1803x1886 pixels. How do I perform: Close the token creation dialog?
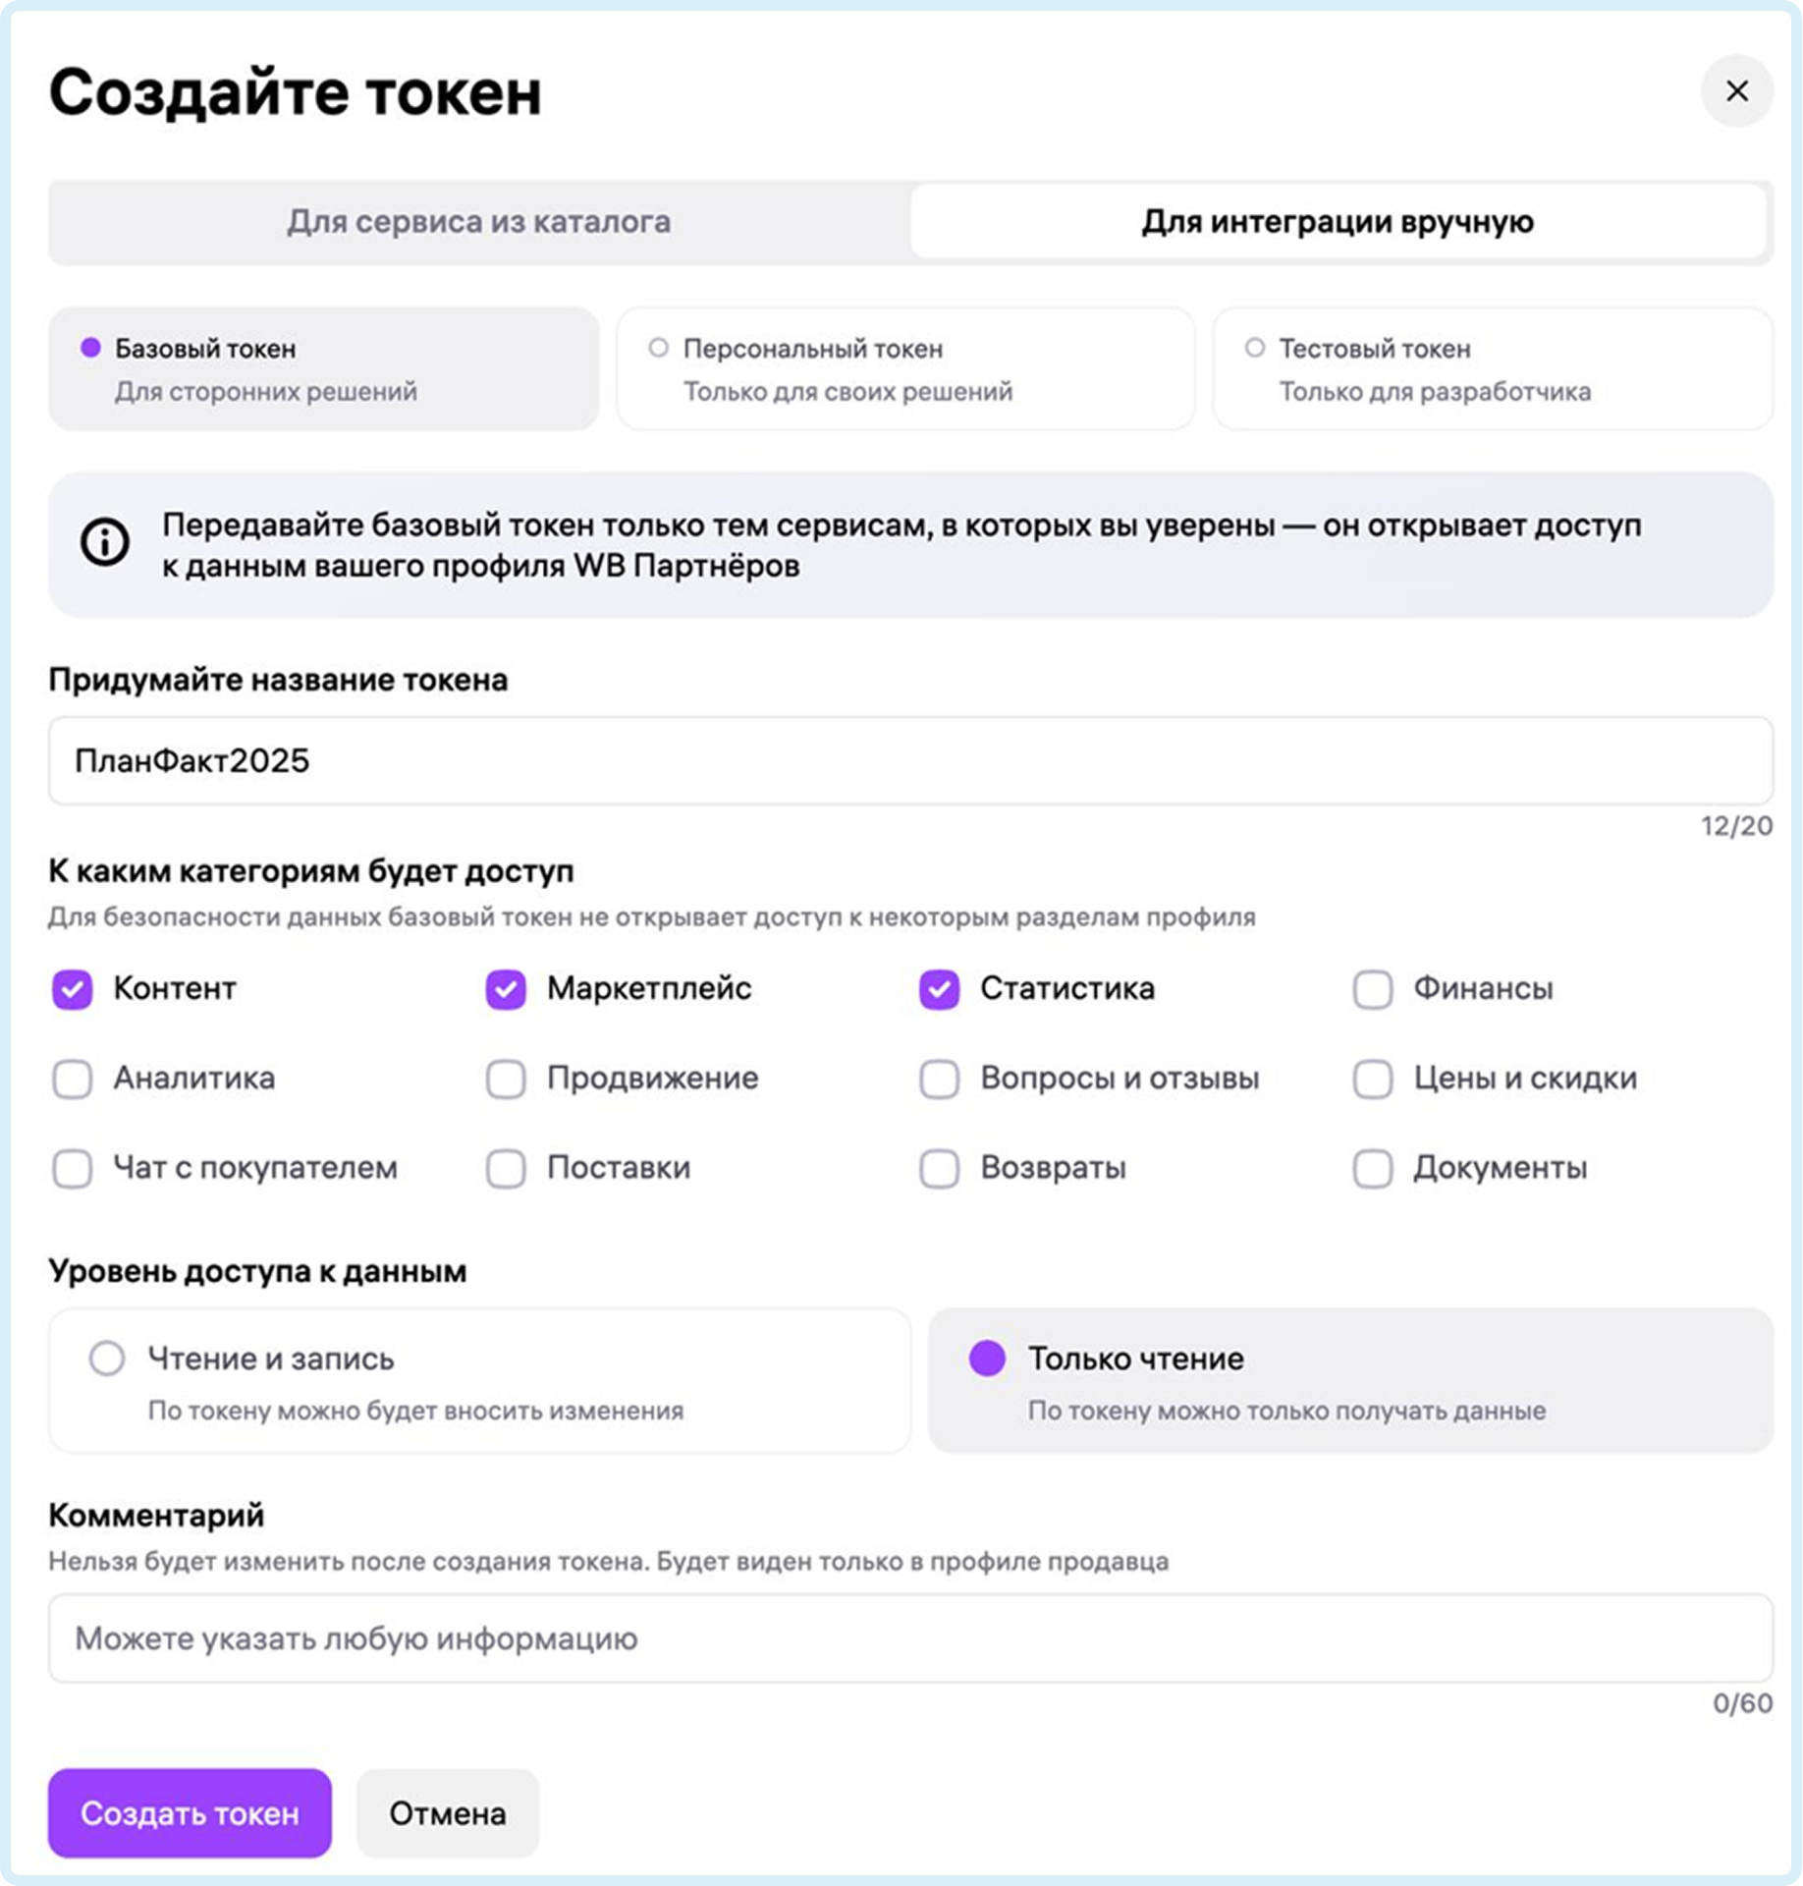1736,91
